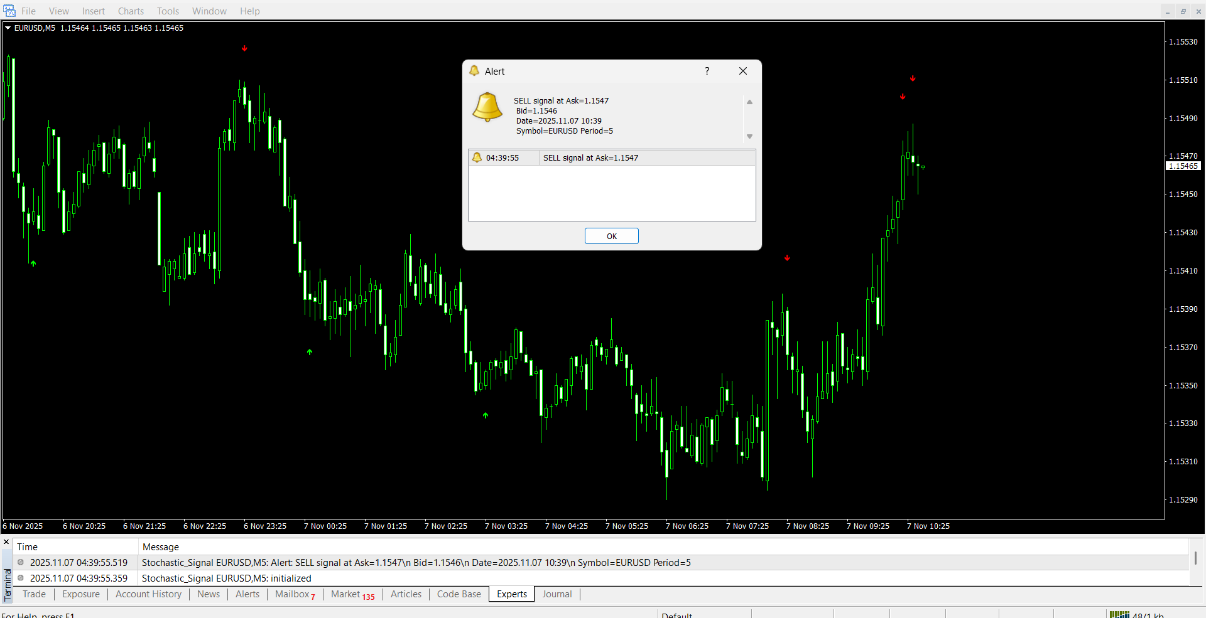
Task: Select the current price label 1.15465
Action: pos(1183,166)
